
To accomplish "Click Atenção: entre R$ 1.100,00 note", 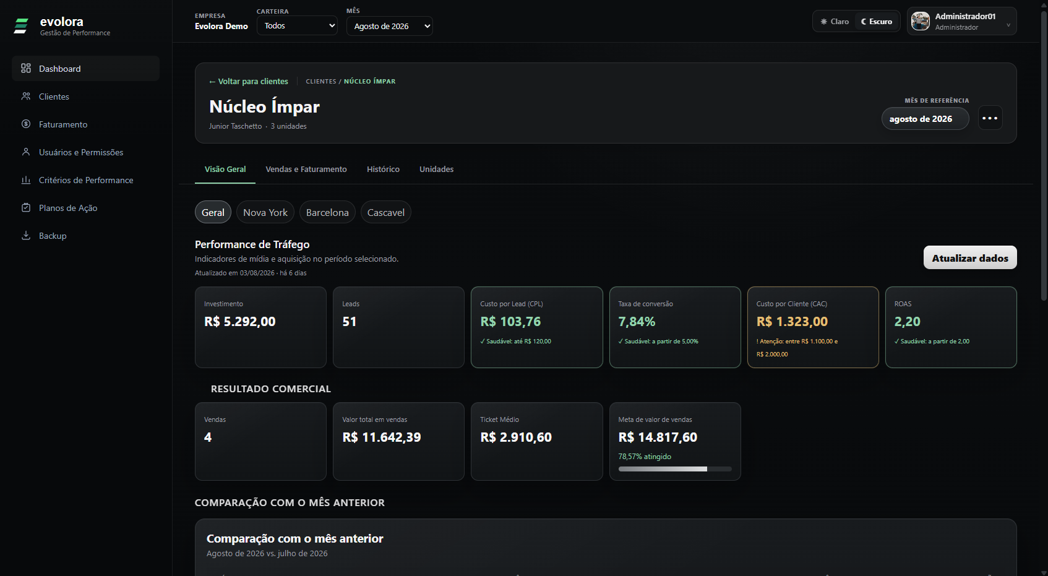I will tap(797, 348).
